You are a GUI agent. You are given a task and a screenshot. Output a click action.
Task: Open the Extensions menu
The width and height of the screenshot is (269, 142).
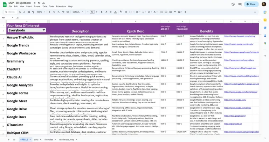[61, 6]
